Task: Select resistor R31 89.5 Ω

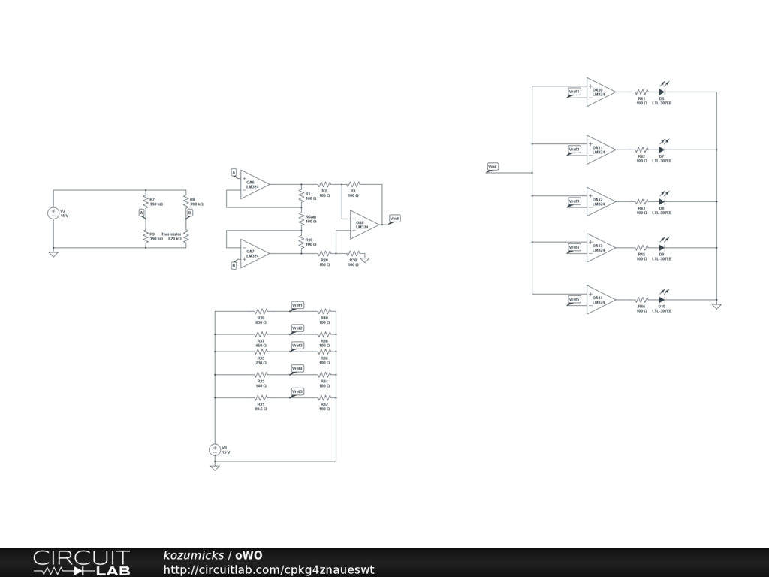Action: (x=261, y=397)
